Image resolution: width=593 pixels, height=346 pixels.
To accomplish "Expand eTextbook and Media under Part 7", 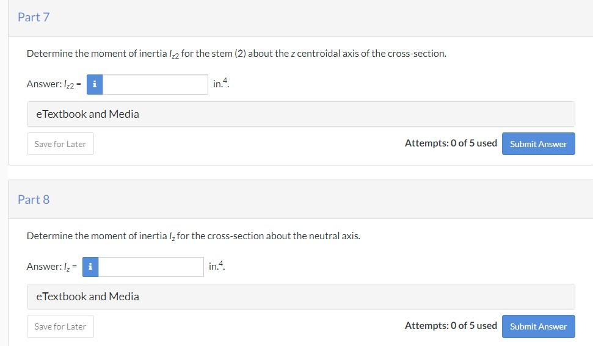I will 87,114.
